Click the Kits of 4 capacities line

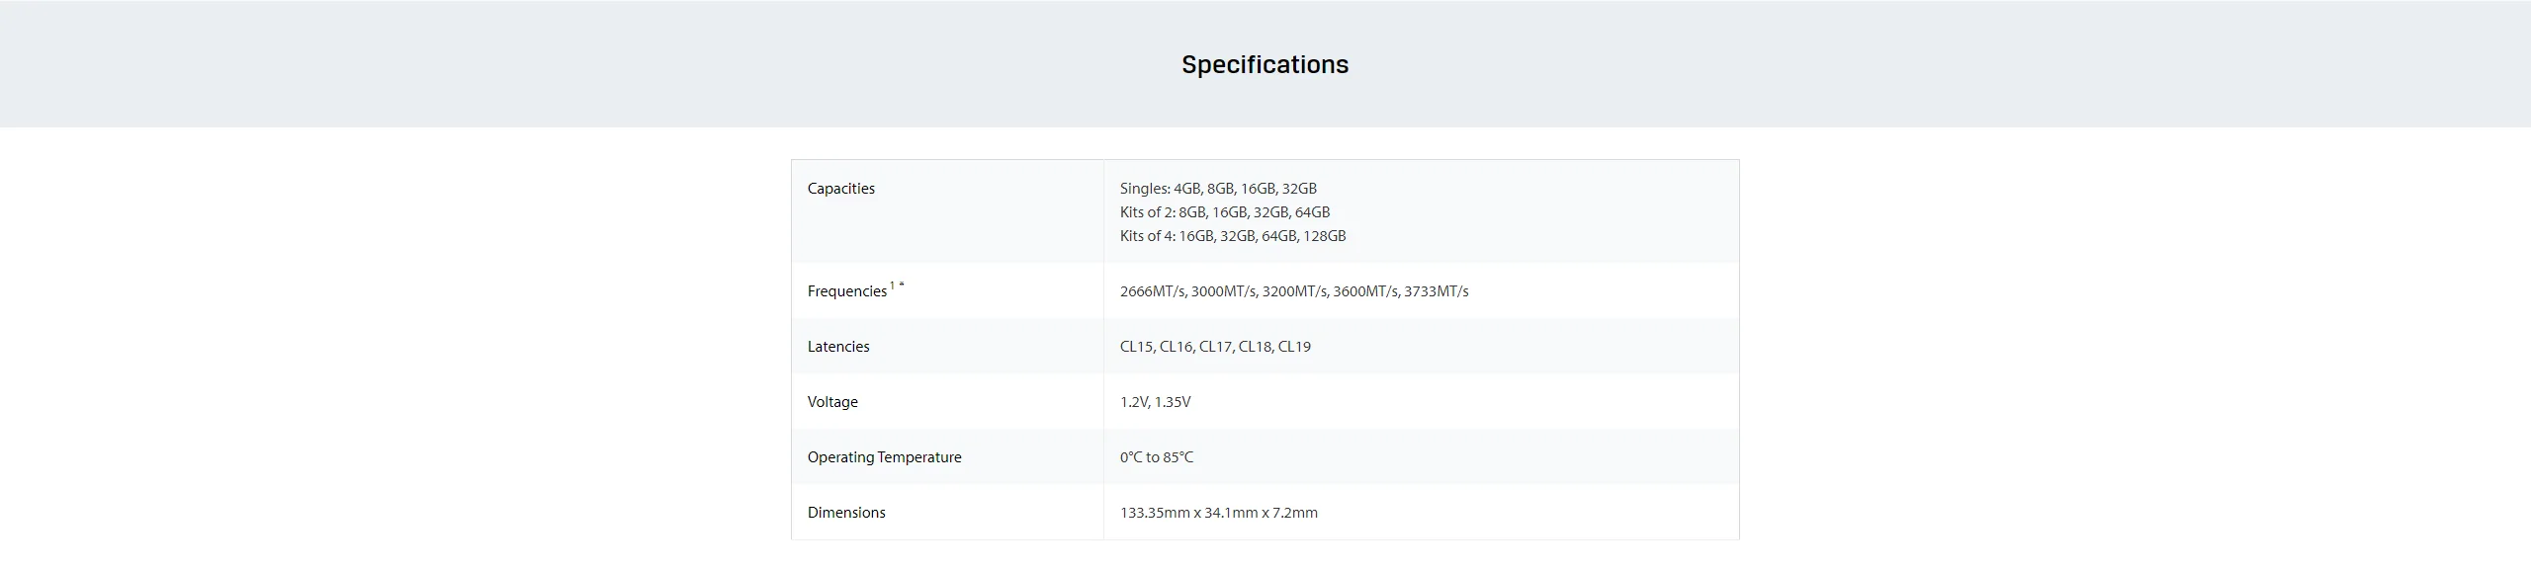tap(1233, 236)
